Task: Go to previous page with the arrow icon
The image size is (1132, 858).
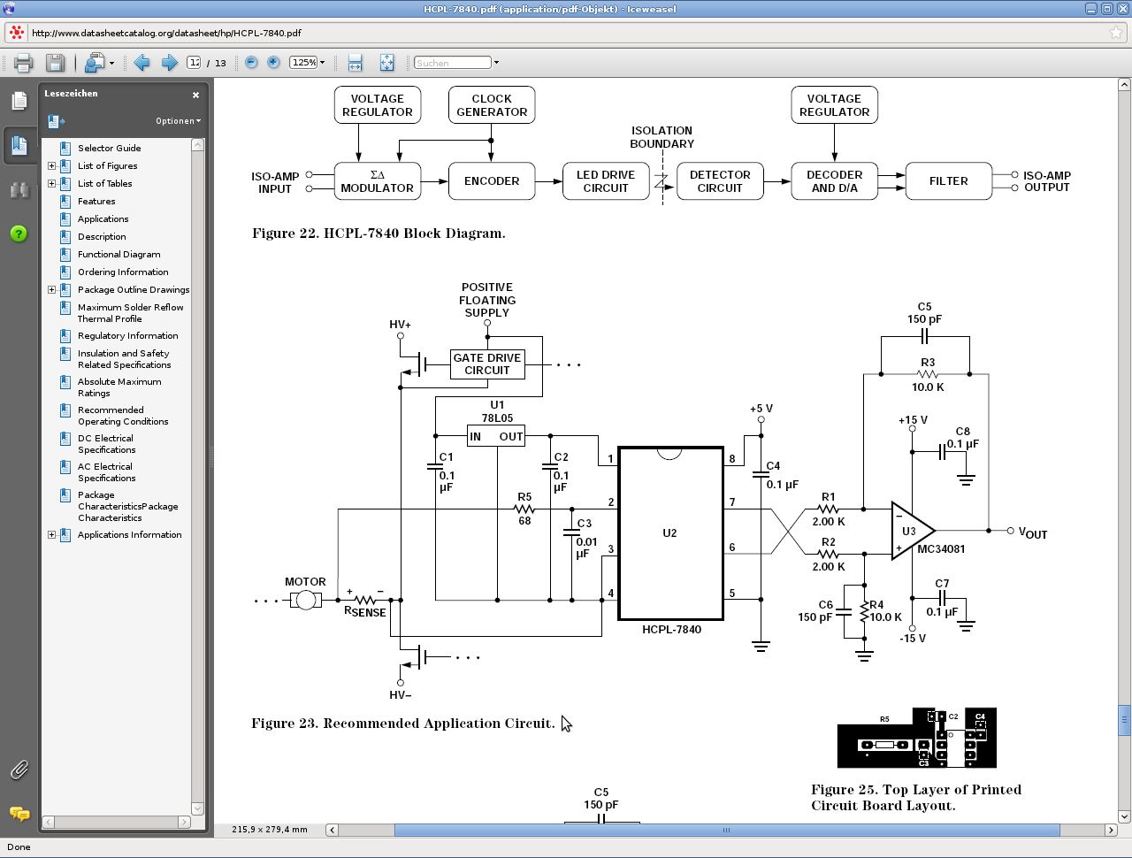Action: (x=141, y=63)
